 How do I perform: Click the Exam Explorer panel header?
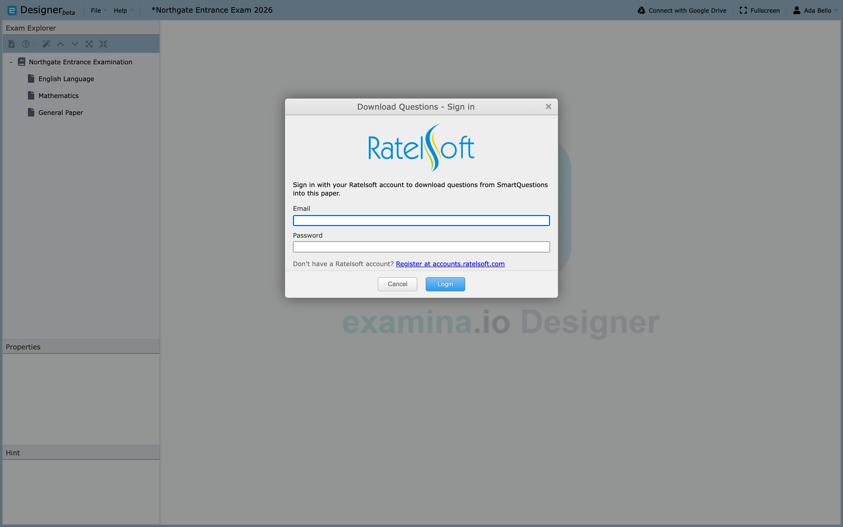[x=81, y=28]
